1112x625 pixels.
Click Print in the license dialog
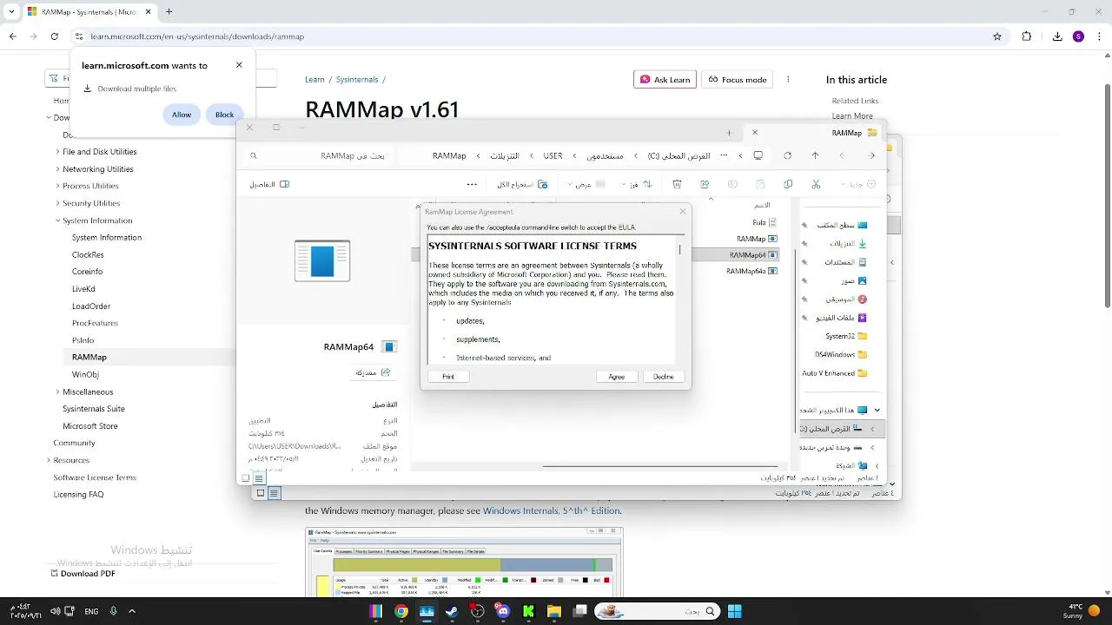click(448, 377)
